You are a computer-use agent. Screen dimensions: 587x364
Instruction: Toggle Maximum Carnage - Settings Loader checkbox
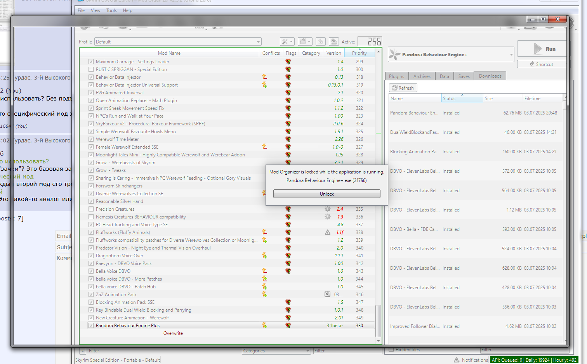91,61
